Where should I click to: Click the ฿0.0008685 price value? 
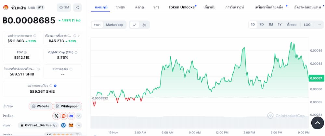click(x=29, y=20)
